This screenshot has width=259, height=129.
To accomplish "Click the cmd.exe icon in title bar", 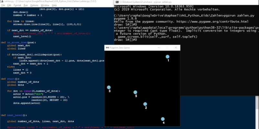I will pyautogui.click(x=117, y=2).
